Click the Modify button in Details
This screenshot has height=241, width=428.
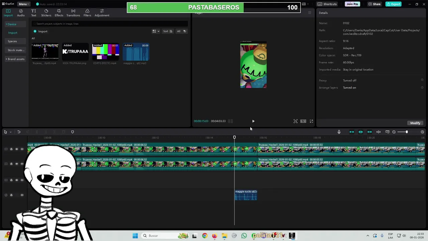[x=415, y=123]
